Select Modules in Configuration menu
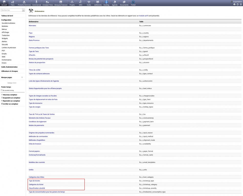The image size is (243, 196). click(x=5, y=26)
